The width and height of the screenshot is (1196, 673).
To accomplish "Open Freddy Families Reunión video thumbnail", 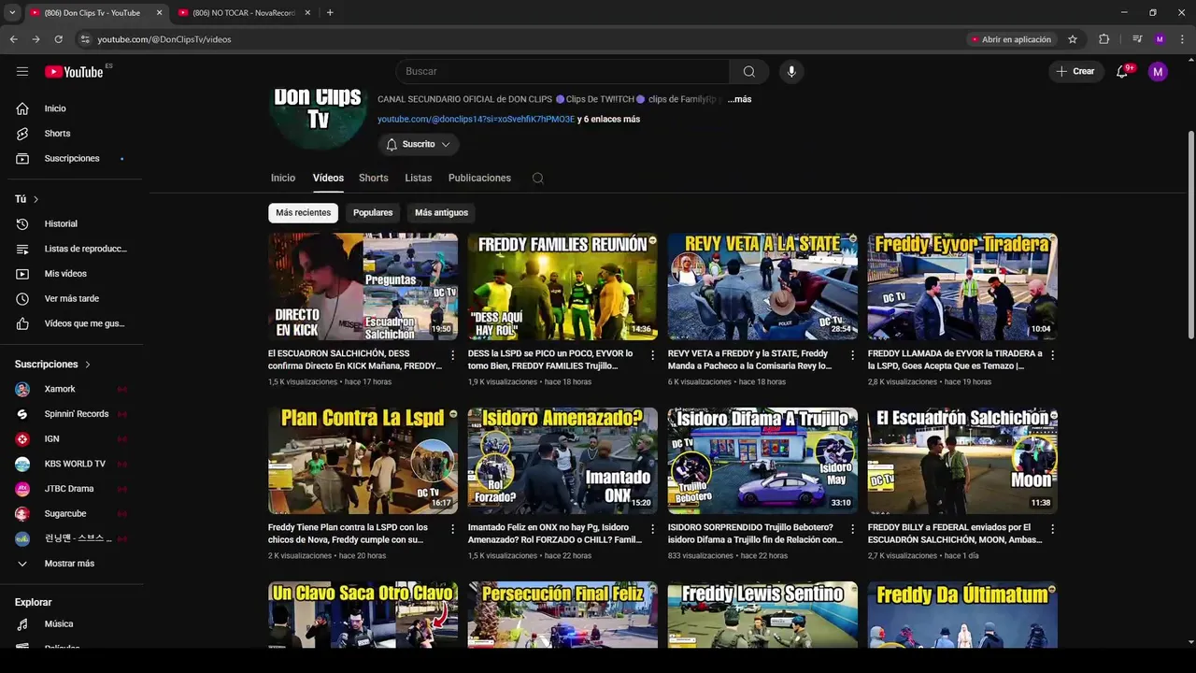I will click(562, 287).
